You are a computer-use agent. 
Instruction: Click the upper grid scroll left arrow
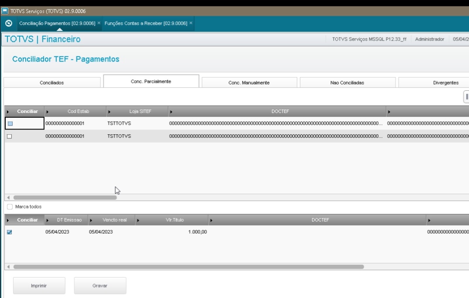coord(8,198)
